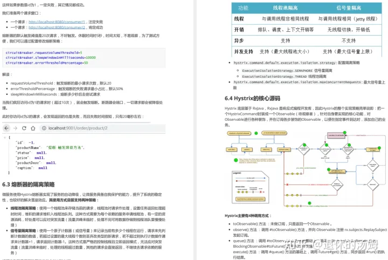Screen dimensions: 388x260
Task: Click the 并发支持 row label in the table
Action: click(x=244, y=51)
